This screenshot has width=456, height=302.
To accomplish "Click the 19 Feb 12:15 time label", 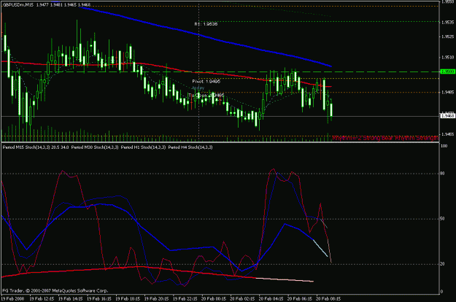I will tap(42, 298).
